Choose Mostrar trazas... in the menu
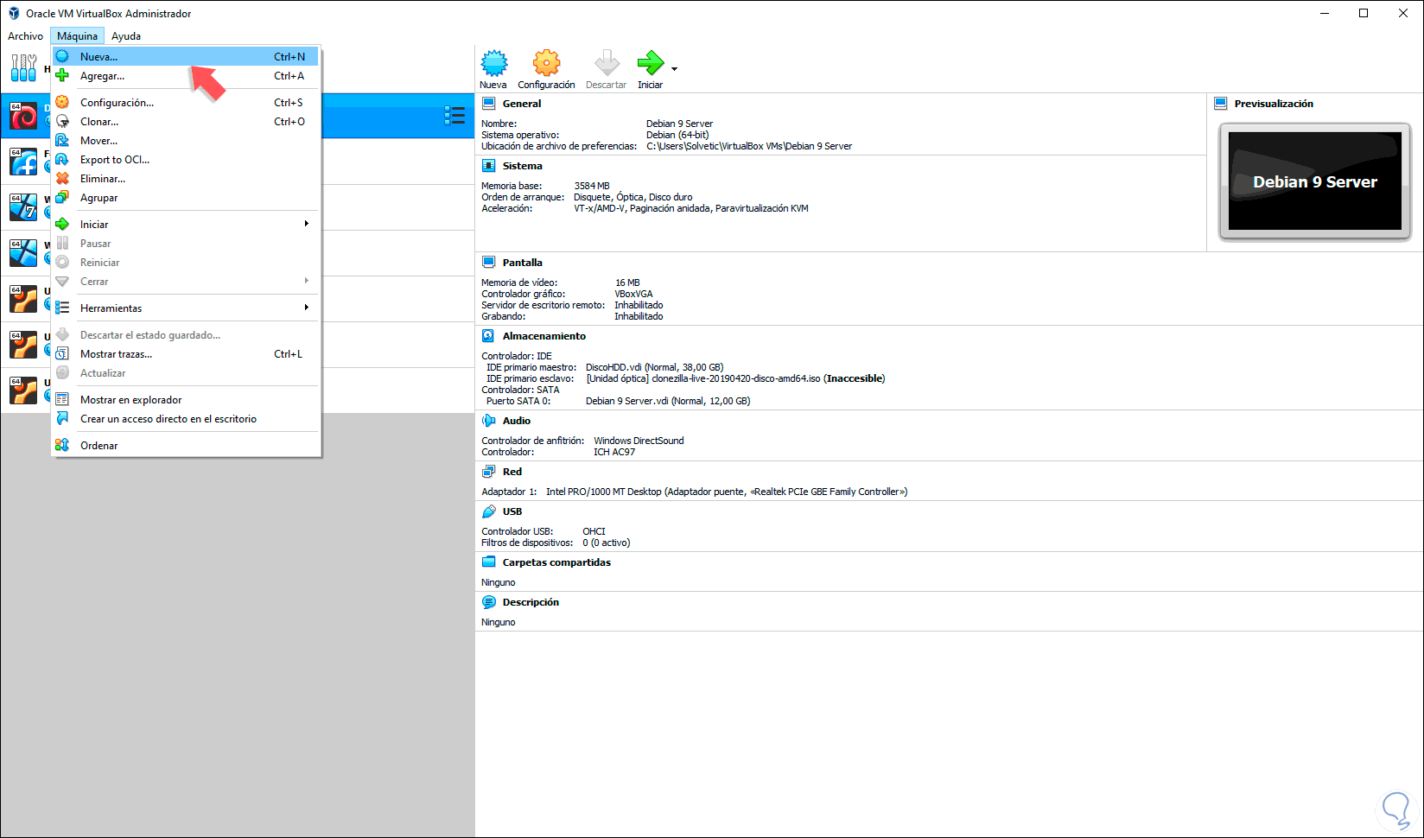 tap(186, 354)
